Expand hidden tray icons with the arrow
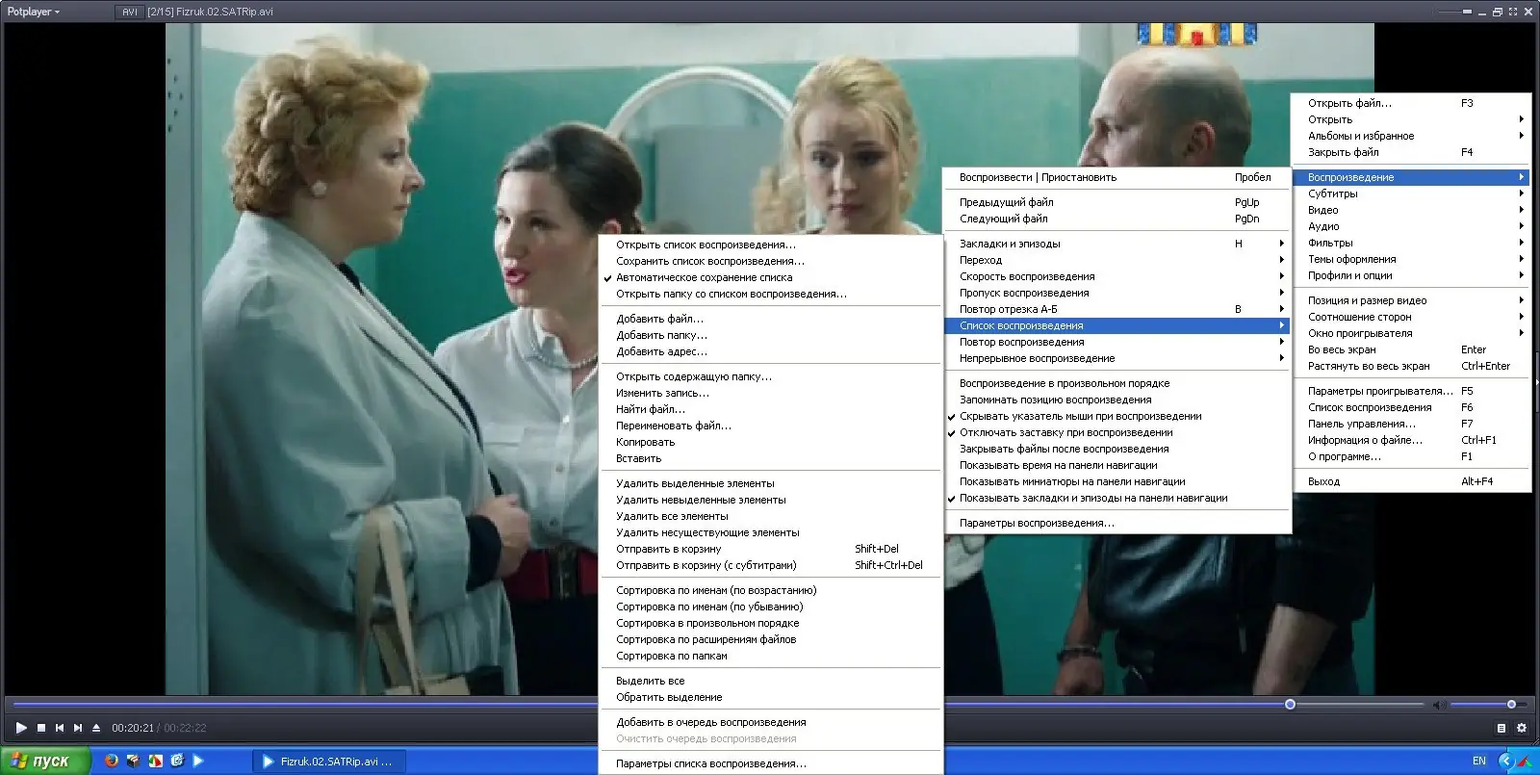 point(1506,761)
